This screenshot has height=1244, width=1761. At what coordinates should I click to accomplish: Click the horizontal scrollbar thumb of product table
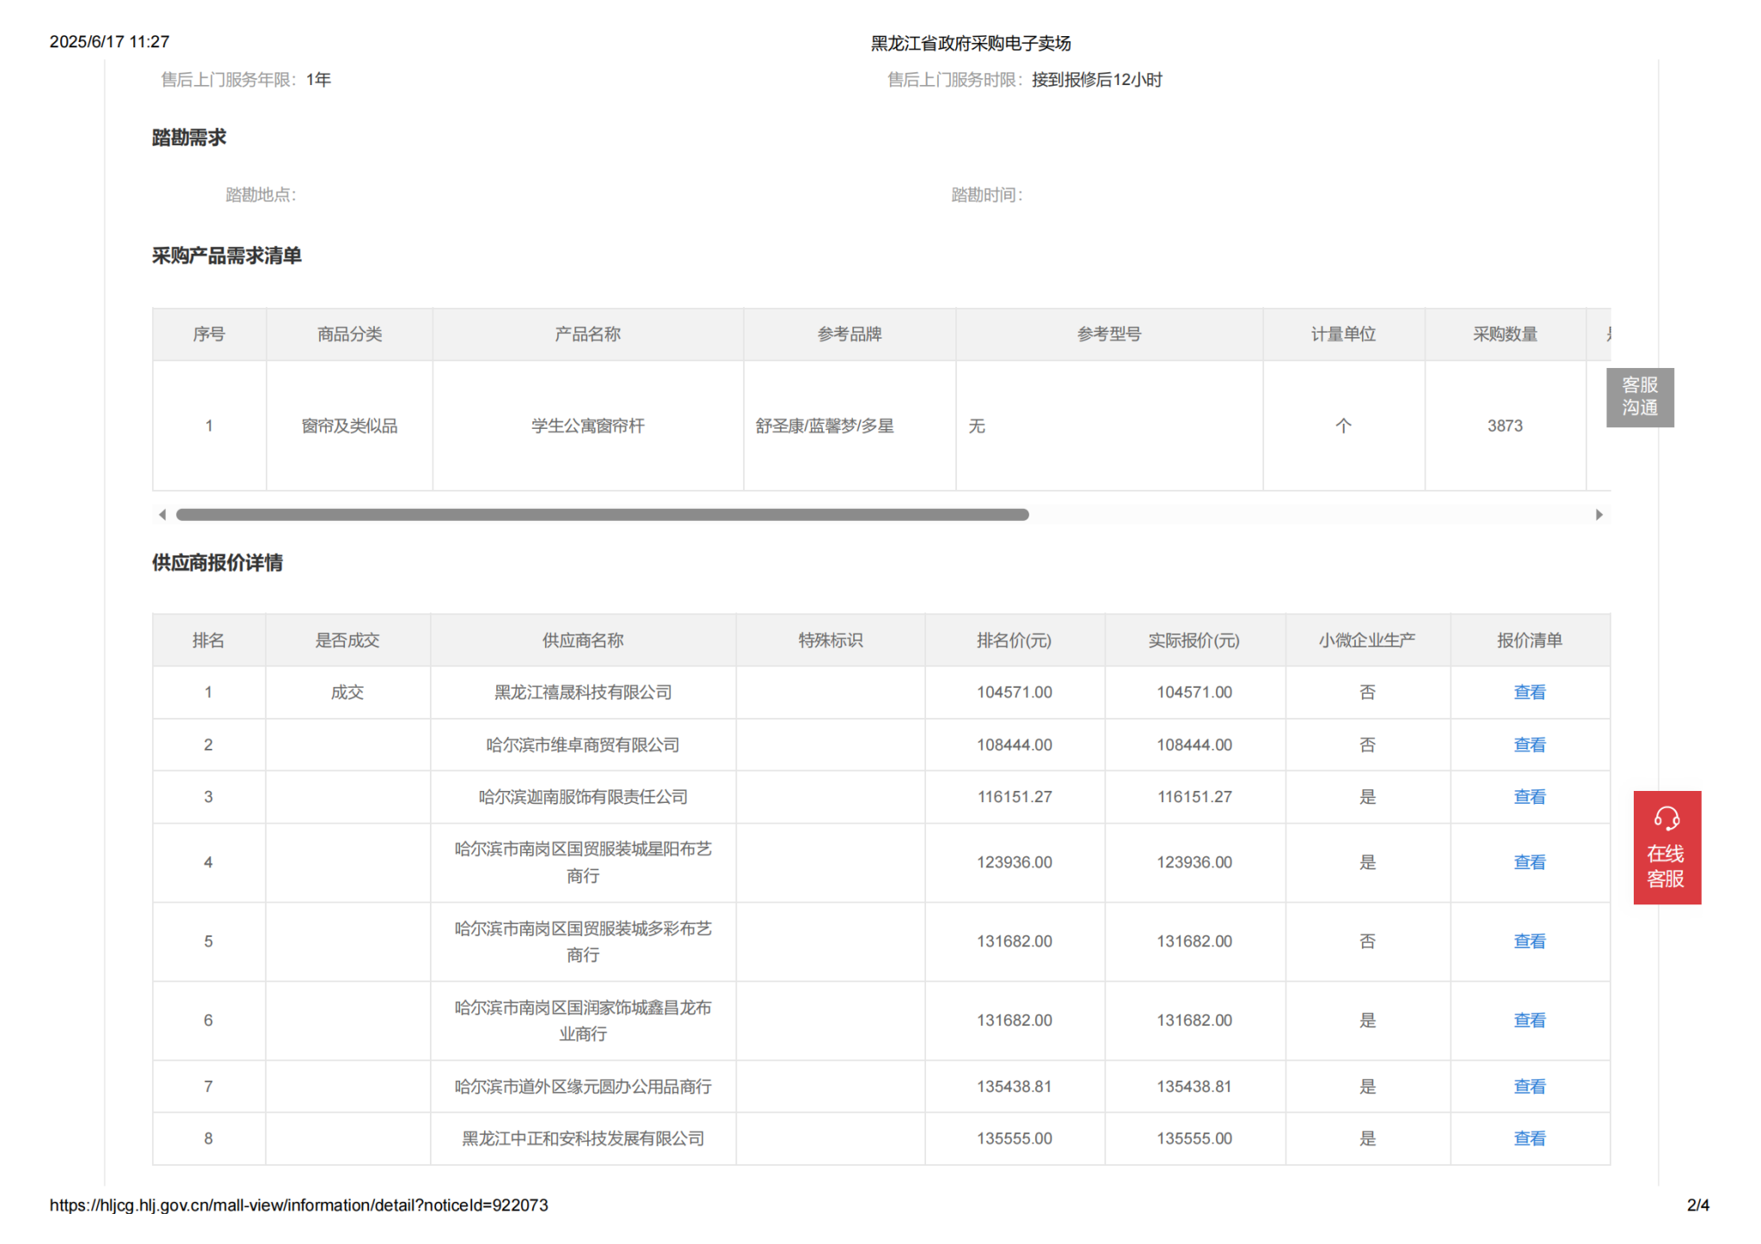click(x=602, y=515)
